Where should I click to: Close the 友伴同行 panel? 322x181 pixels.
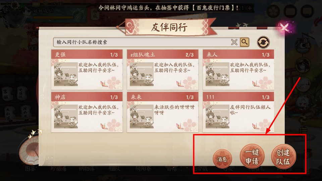click(x=284, y=27)
